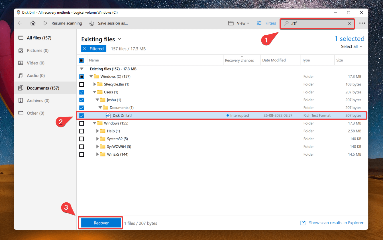Select Archives (0) category
Image resolution: width=383 pixels, height=240 pixels.
coord(45,101)
